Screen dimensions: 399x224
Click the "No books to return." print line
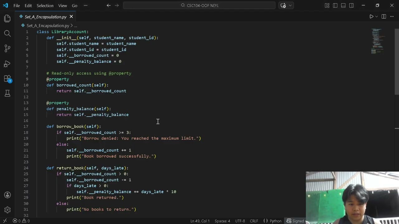(101, 209)
